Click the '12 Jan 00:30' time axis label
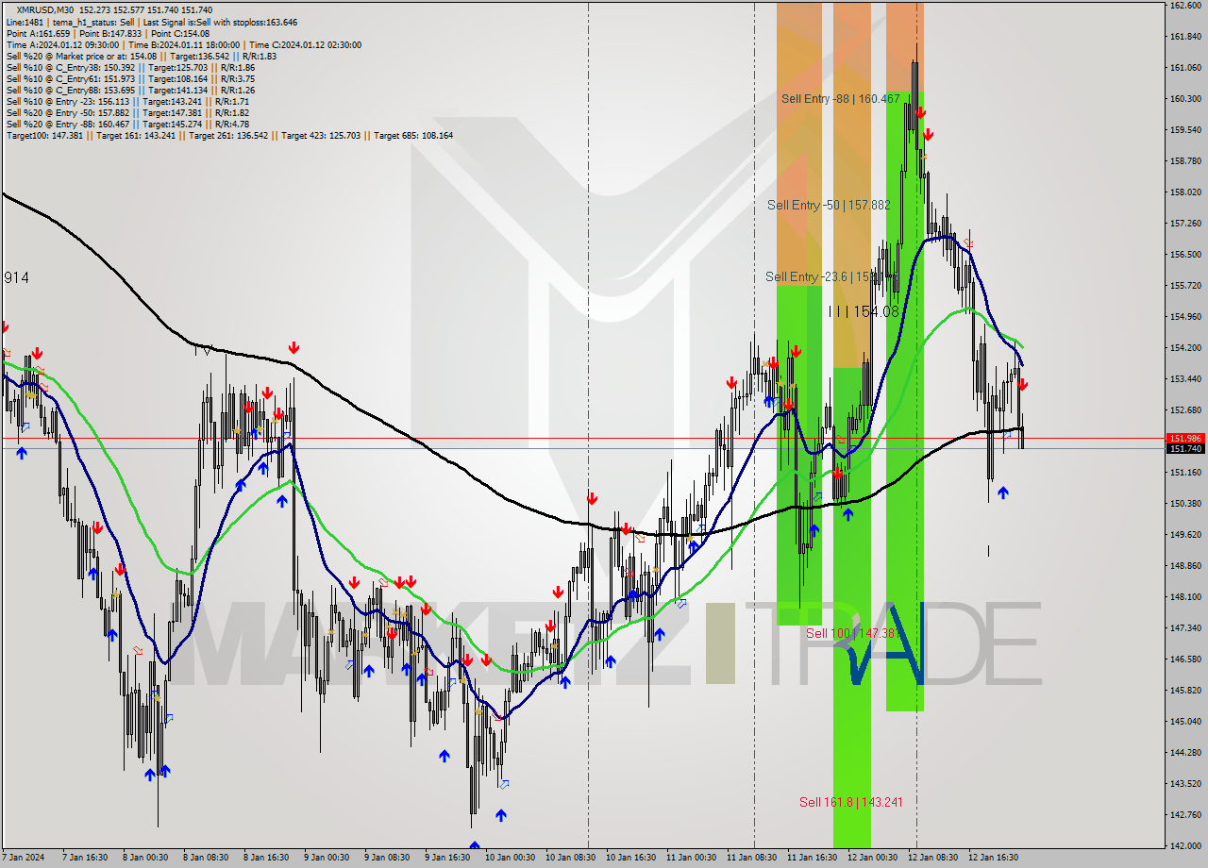Image resolution: width=1208 pixels, height=868 pixels. pyautogui.click(x=871, y=858)
